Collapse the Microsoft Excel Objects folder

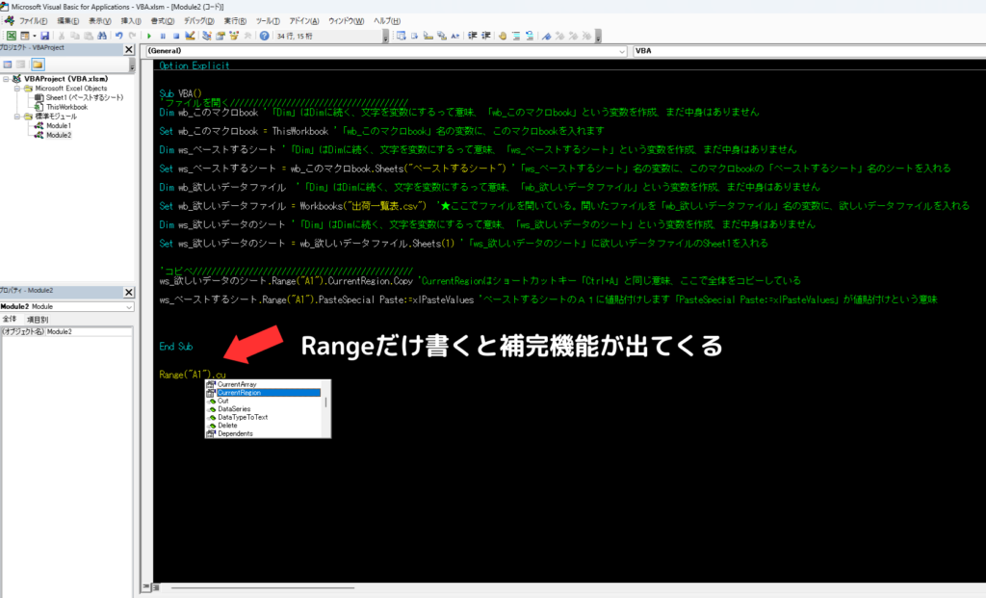(17, 89)
